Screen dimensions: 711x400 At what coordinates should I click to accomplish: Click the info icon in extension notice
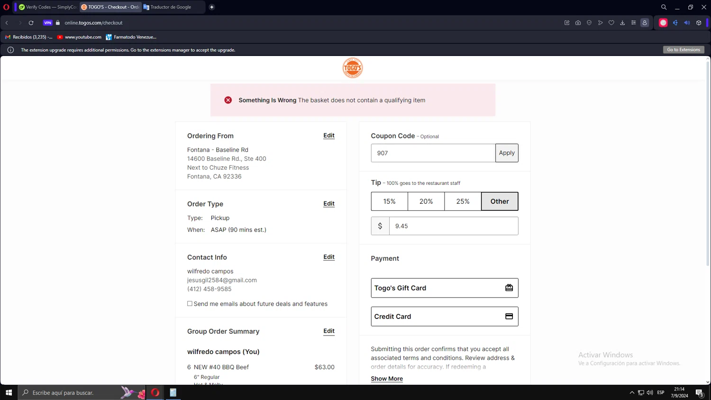[10, 50]
